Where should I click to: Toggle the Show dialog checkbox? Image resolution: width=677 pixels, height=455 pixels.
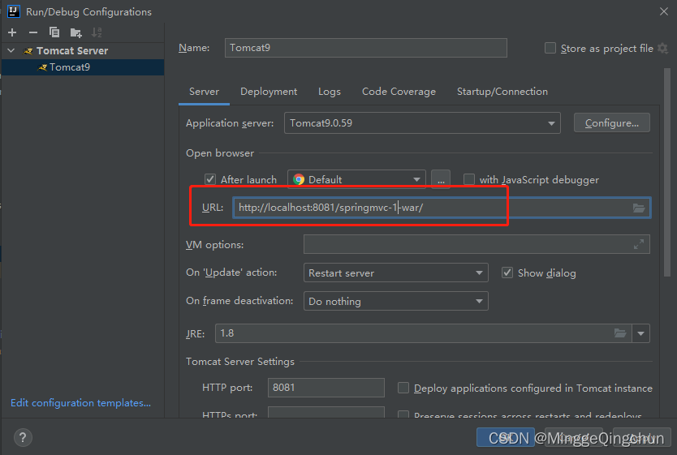point(507,273)
